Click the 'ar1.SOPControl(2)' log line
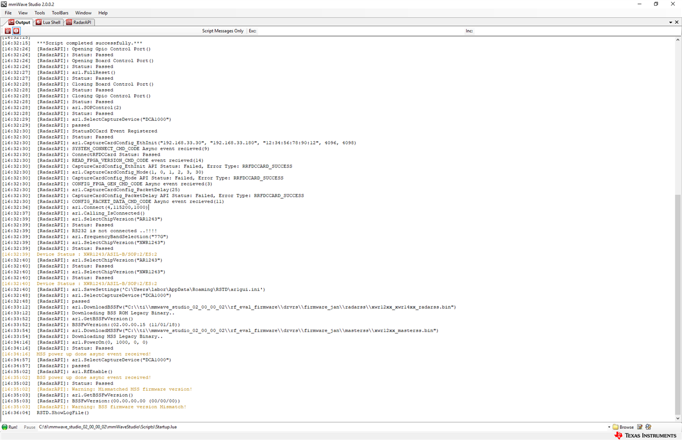This screenshot has width=682, height=440. [96, 108]
